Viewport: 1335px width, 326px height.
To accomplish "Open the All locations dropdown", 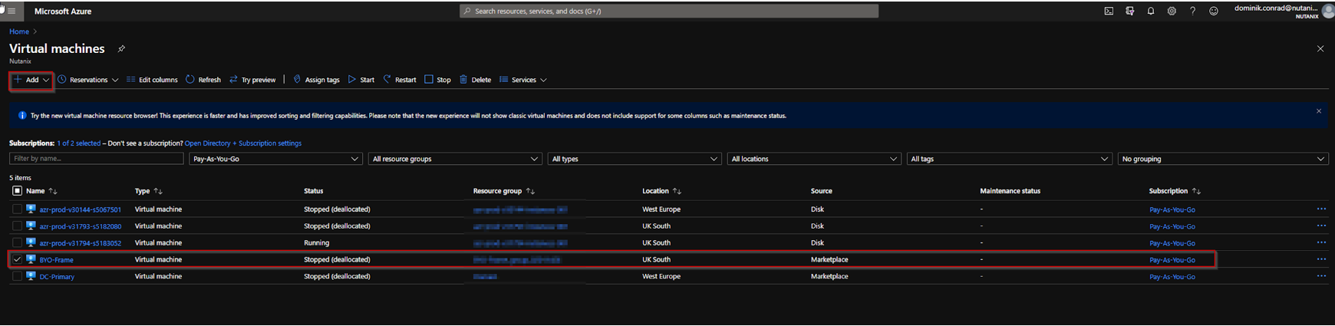I will [814, 159].
